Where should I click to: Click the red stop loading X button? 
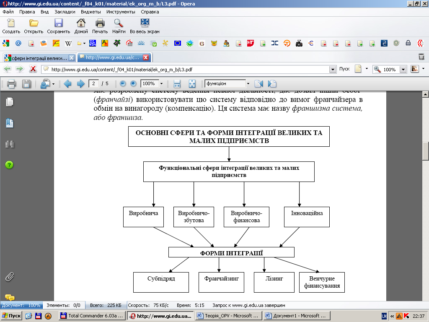point(33,69)
